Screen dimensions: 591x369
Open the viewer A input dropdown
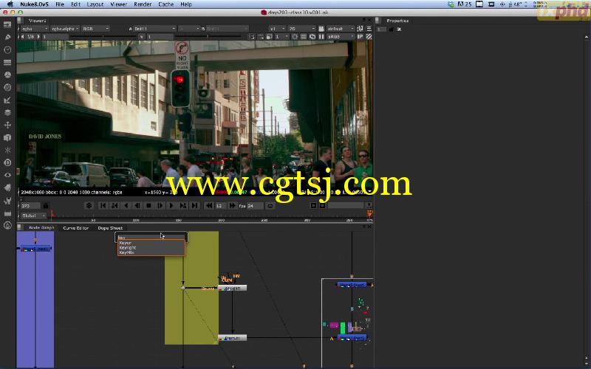click(x=155, y=29)
